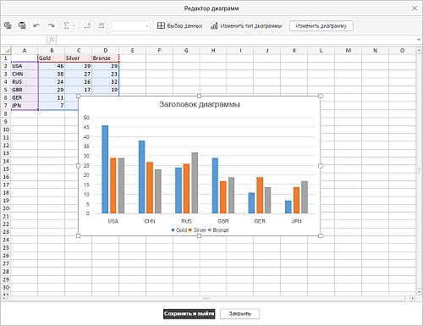Click the select-all corner of sheet

coord(6,51)
